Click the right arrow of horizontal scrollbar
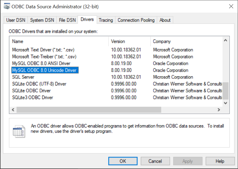Screen dimensions: 238x169 pos(219,110)
